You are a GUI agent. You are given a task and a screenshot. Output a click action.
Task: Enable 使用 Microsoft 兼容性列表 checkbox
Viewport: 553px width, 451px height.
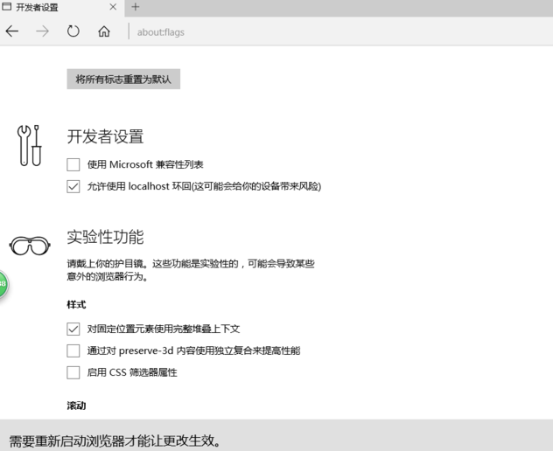tap(73, 164)
